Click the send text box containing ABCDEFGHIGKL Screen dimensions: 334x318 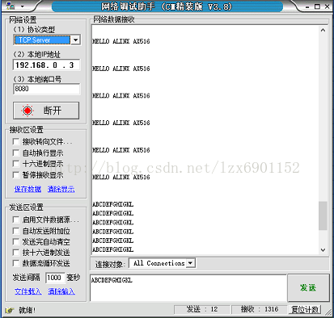pos(188,288)
